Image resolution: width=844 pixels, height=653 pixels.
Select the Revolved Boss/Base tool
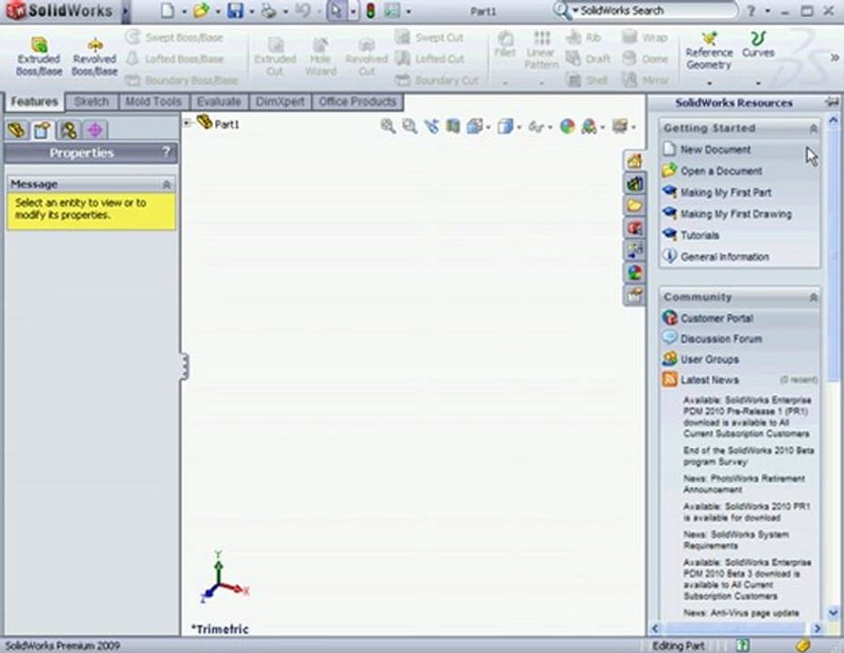coord(94,57)
